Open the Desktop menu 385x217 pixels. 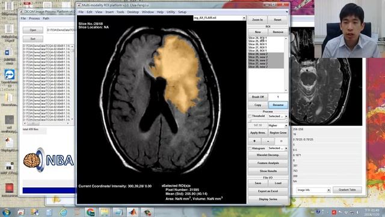coord(133,12)
